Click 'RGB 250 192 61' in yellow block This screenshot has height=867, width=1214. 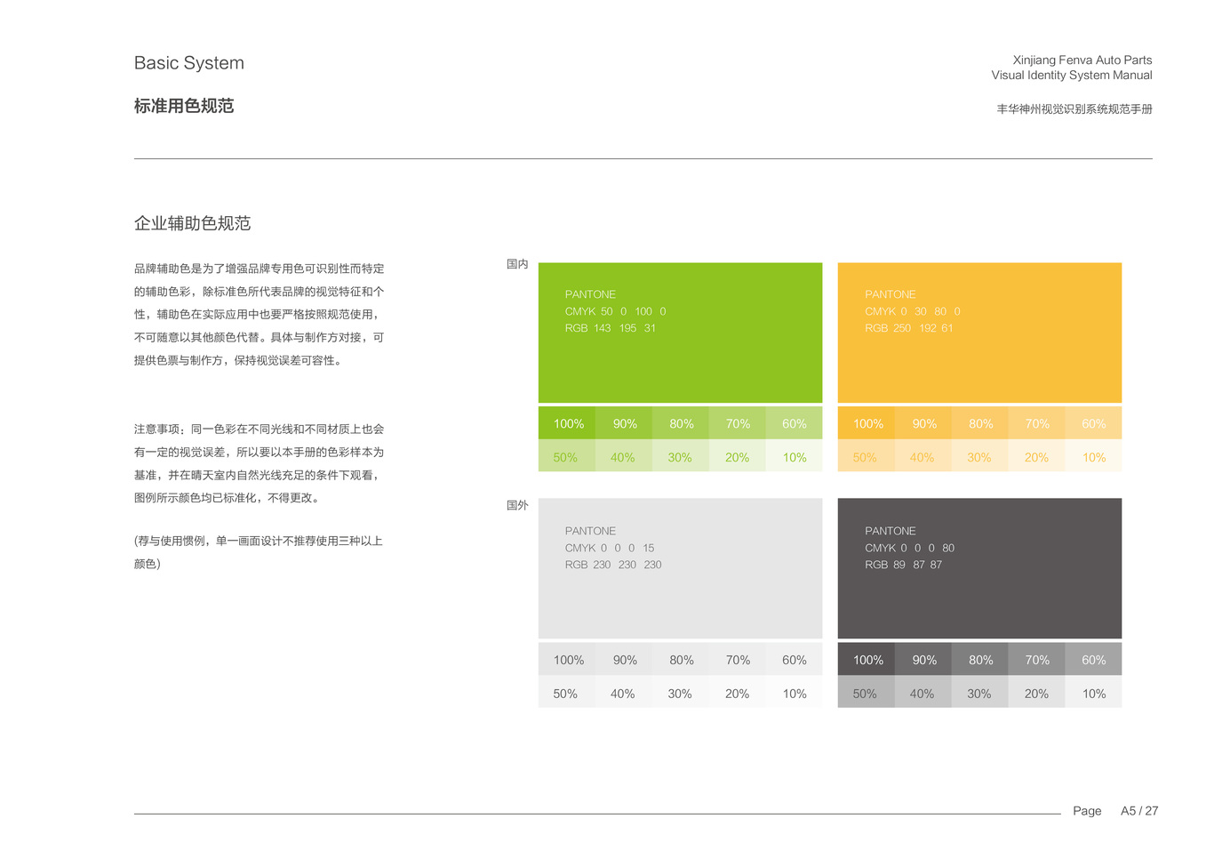(908, 328)
